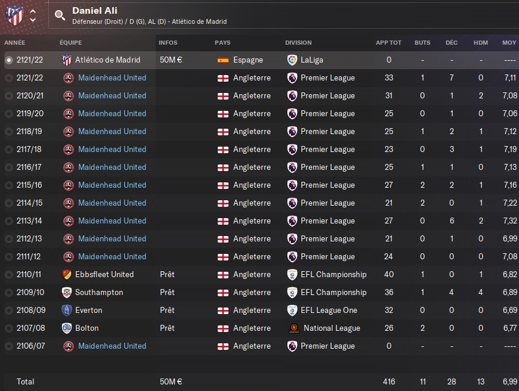Screen dimensions: 519x391
Task: Click Everton club badge icon
Action: click(67, 311)
